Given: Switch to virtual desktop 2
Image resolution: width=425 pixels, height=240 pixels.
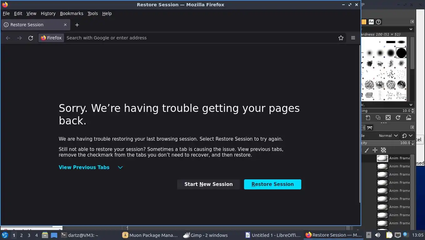Looking at the screenshot, I should [22, 235].
